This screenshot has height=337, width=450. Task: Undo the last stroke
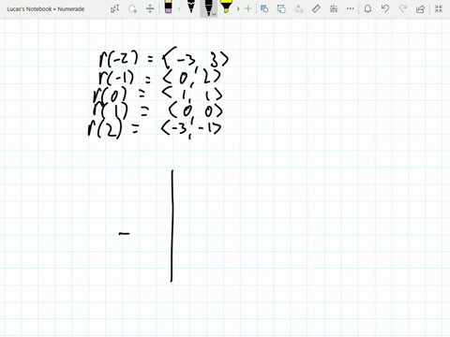385,8
